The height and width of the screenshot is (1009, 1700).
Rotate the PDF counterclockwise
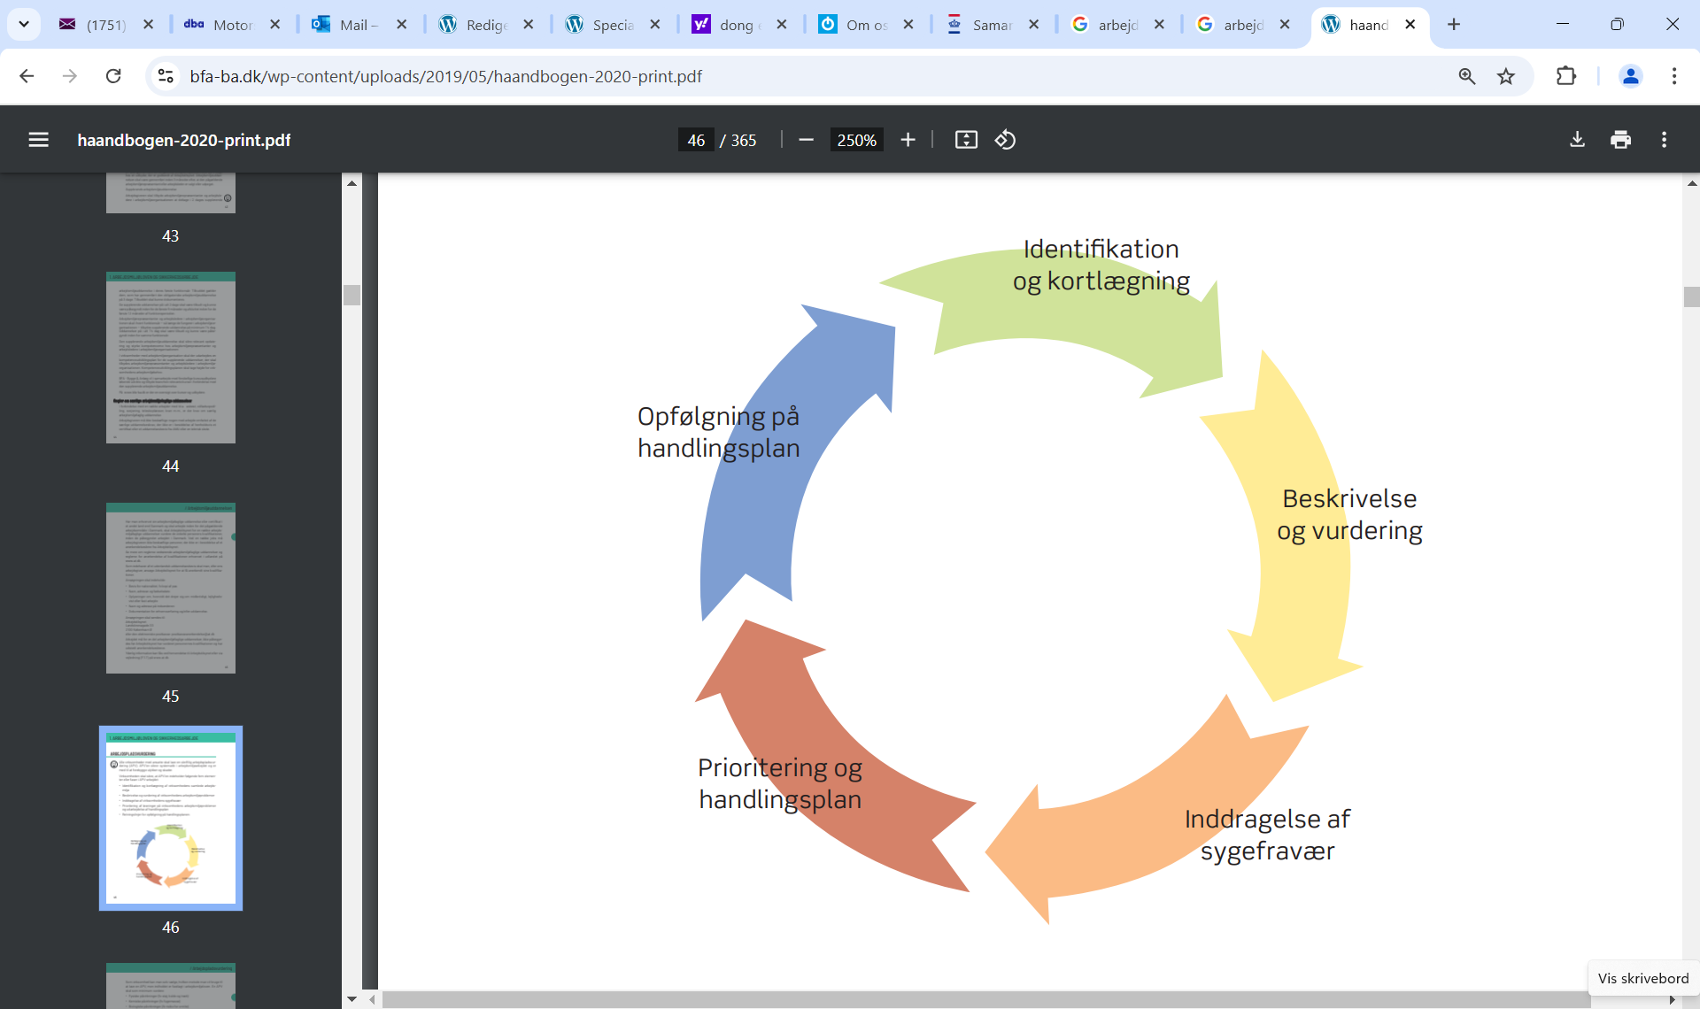coord(1005,140)
